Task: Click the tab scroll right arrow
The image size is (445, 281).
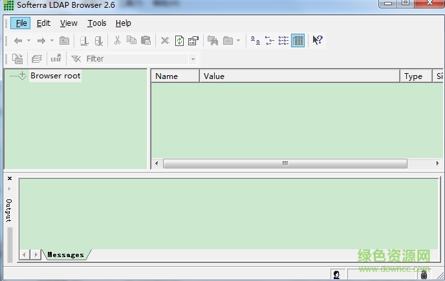Action: (x=36, y=254)
